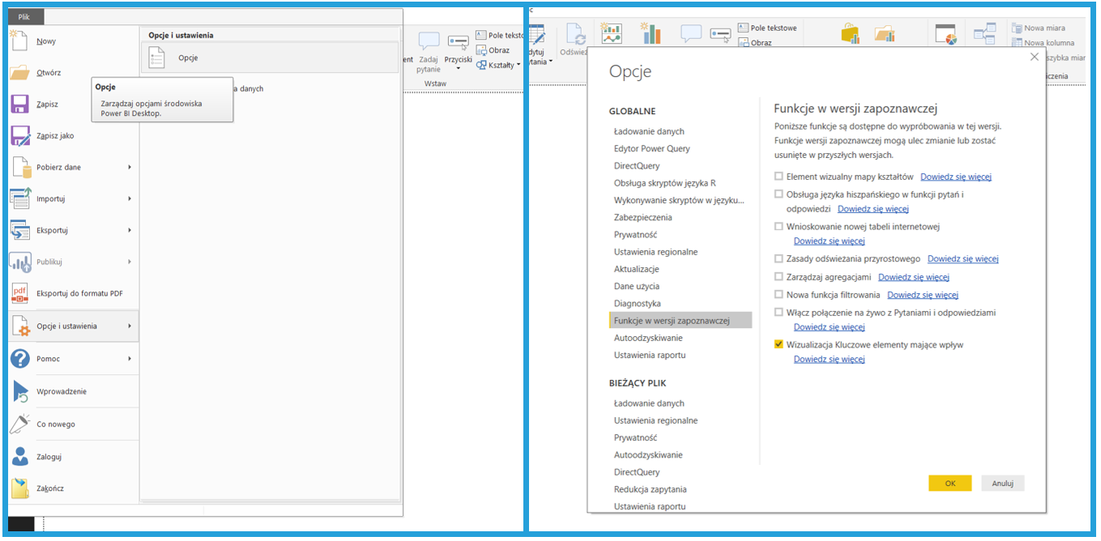Viewport: 1101px width, 541px height.
Task: Enable Element wizualny mapy kształtów checkbox
Action: [x=779, y=177]
